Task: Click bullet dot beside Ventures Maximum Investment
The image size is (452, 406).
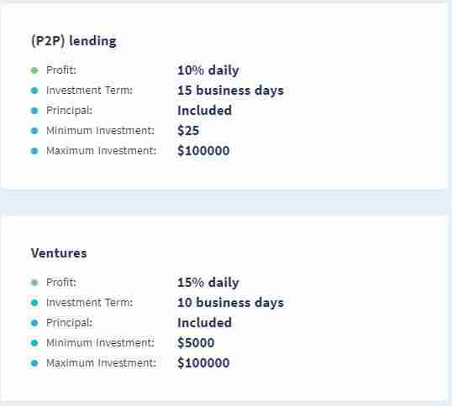Action: coord(34,363)
